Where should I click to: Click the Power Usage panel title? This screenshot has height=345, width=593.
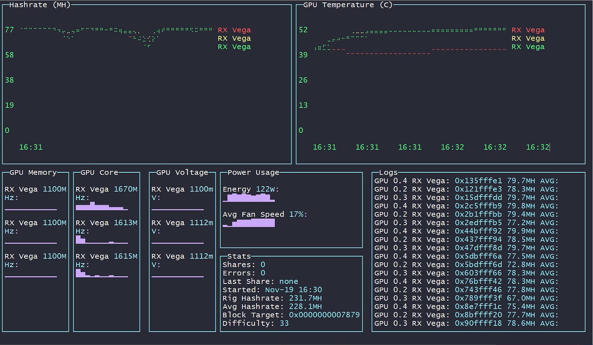tap(253, 172)
